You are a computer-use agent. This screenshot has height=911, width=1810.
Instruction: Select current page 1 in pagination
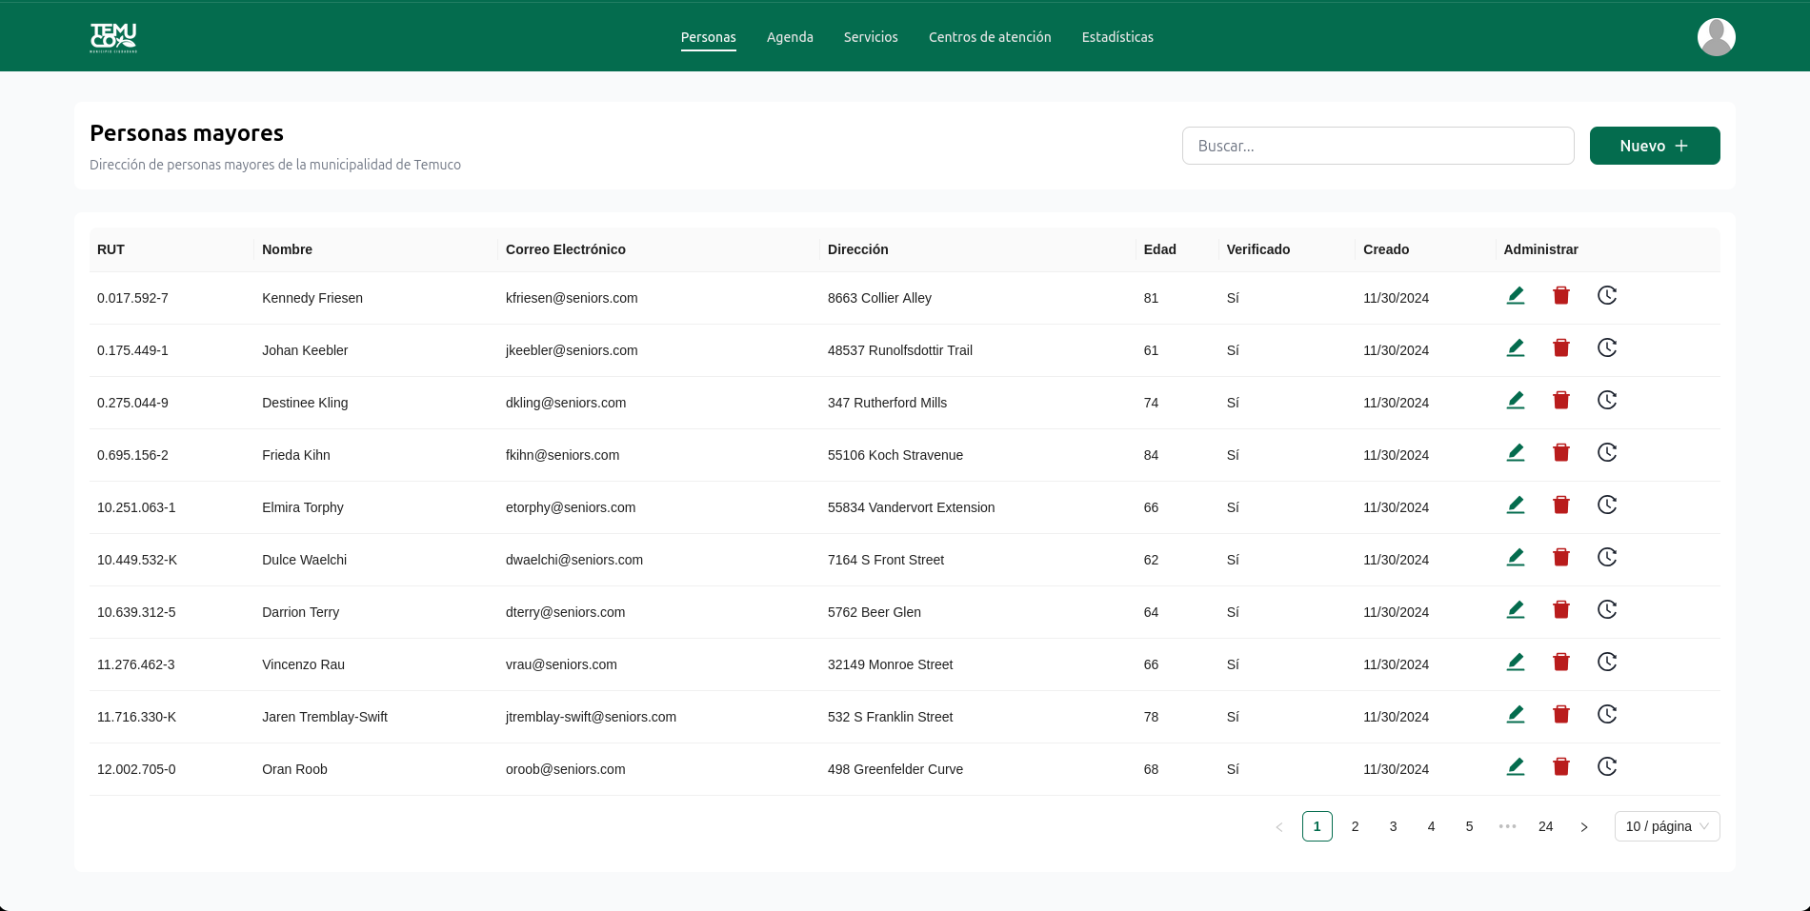click(1317, 826)
